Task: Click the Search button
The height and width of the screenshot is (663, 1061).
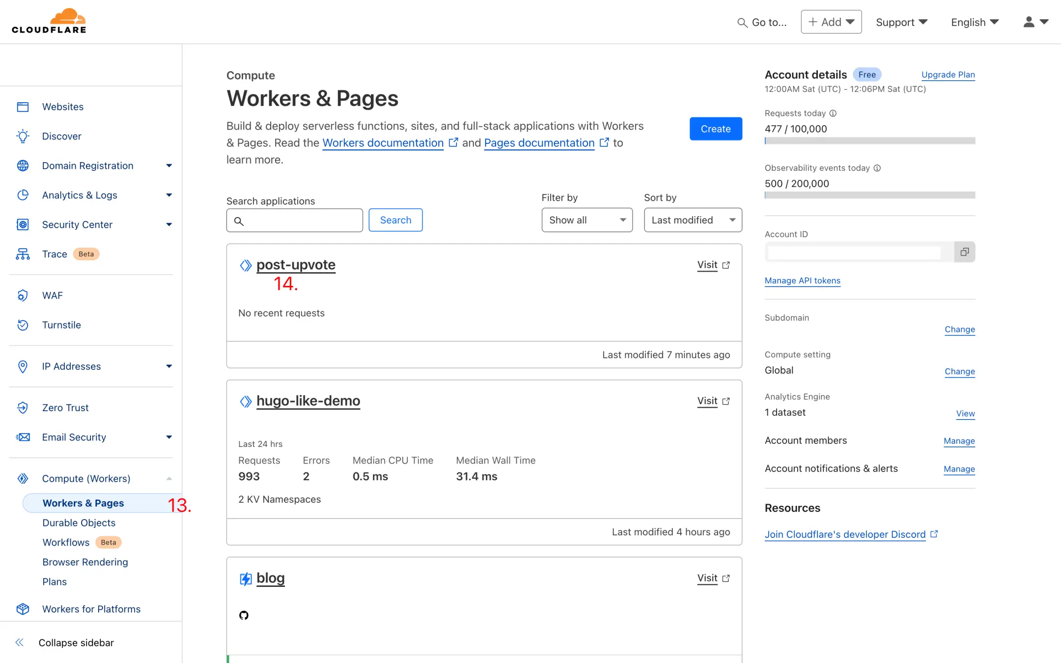Action: click(395, 220)
